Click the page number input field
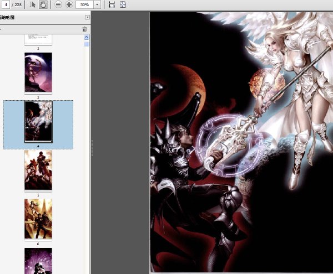This screenshot has width=333, height=274. (x=6, y=4)
